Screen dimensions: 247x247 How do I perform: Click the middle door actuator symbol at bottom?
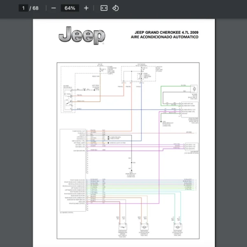pyautogui.click(x=144, y=227)
